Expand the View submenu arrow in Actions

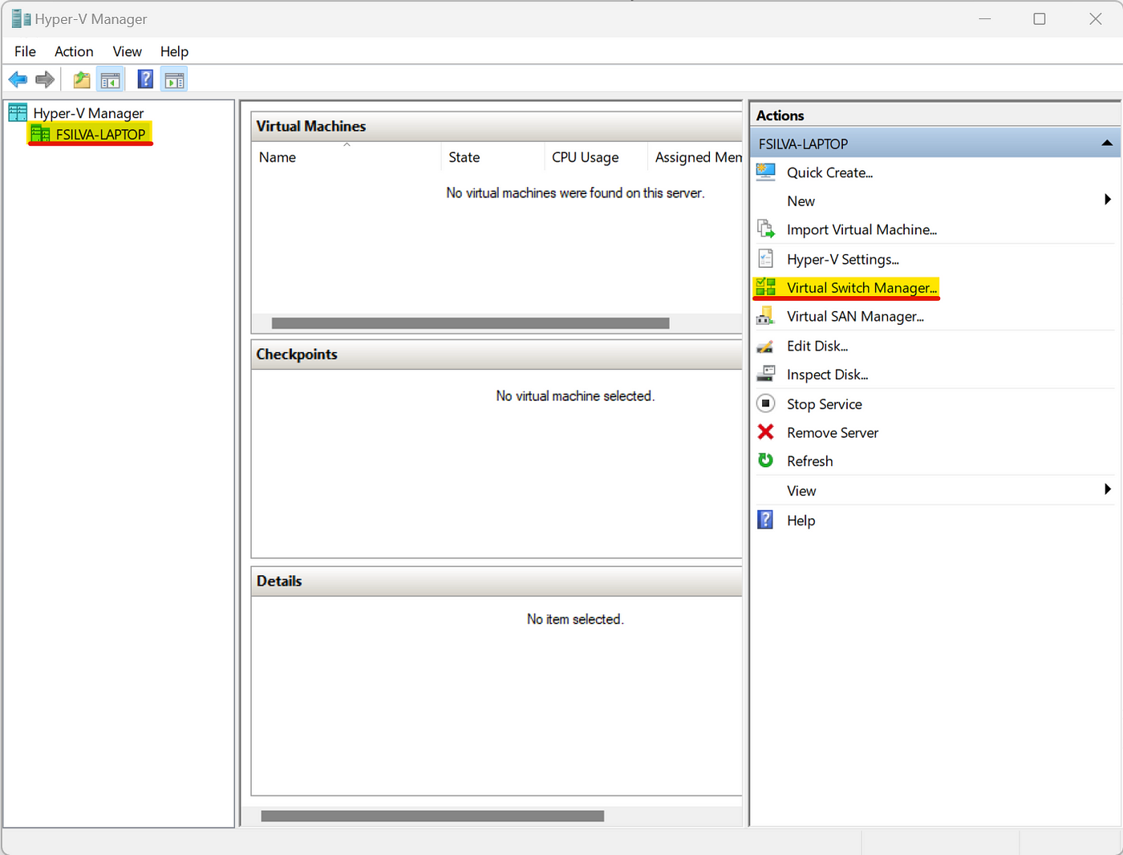(1108, 489)
